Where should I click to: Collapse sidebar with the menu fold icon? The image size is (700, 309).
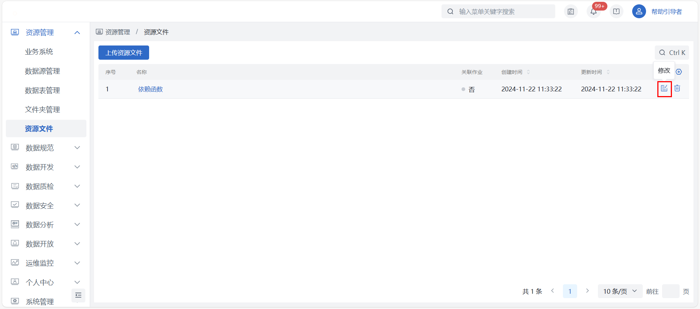click(78, 295)
